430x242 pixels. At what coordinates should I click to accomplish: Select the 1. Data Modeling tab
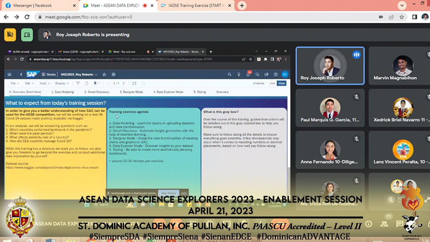(x=62, y=92)
